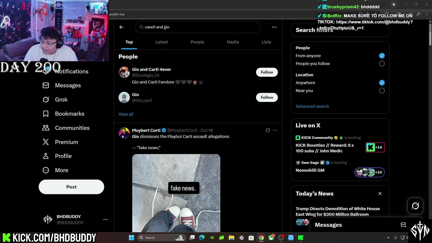Click the Profile person icon
The width and height of the screenshot is (432, 243).
46,156
